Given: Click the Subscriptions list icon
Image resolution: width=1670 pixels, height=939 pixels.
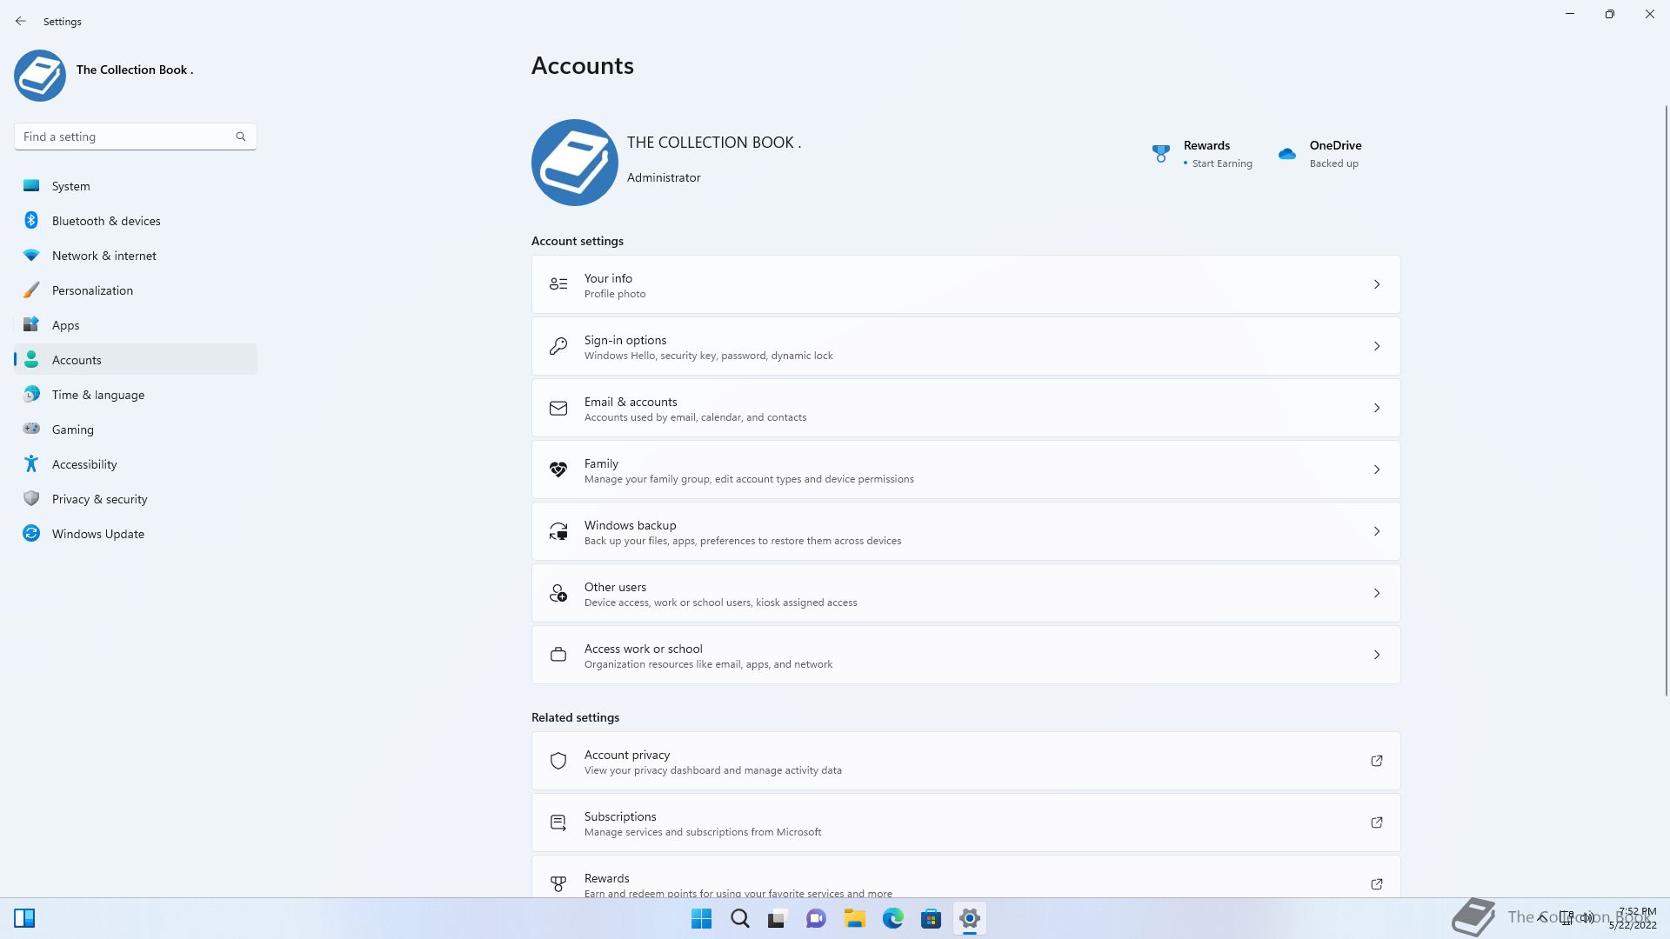Looking at the screenshot, I should [x=558, y=822].
